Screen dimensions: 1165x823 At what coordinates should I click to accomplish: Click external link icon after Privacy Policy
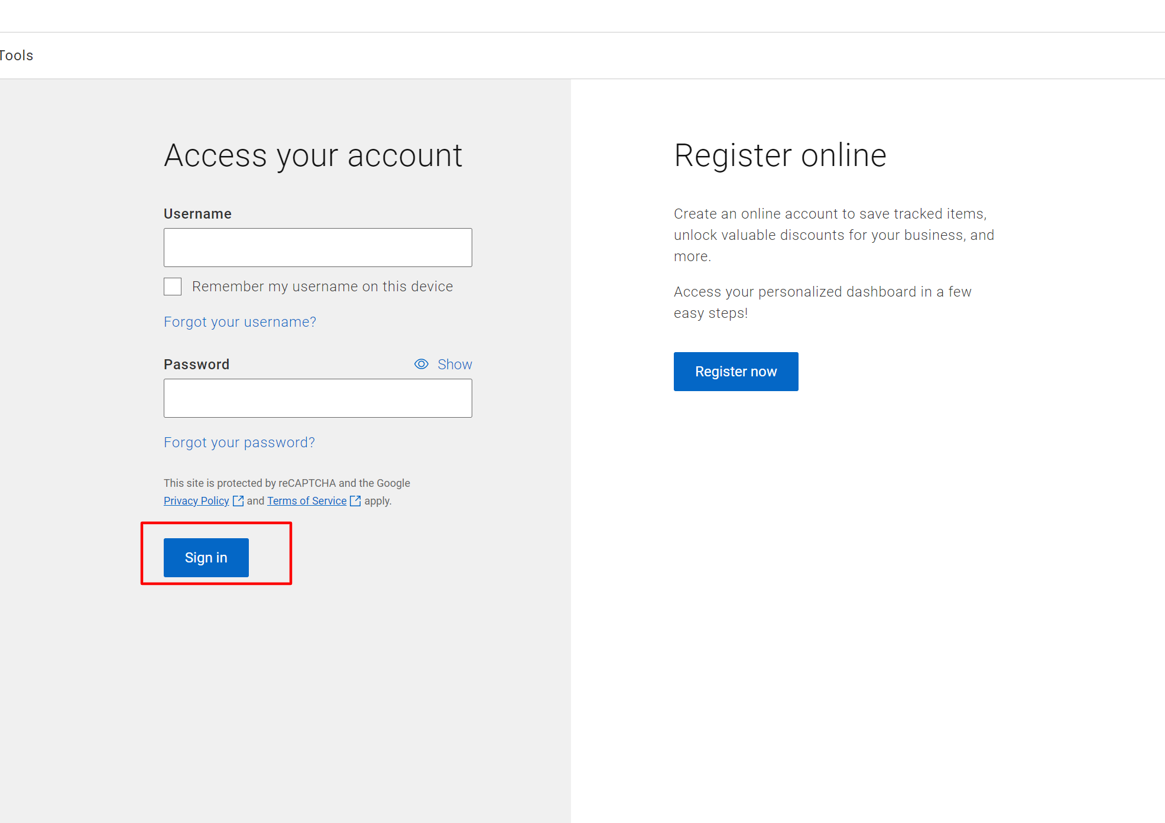tap(238, 501)
